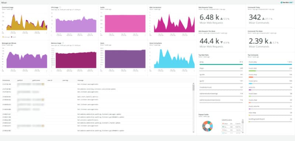Click the Listeners.channel.update log message
Screen dimensions: 295x141
[99, 123]
